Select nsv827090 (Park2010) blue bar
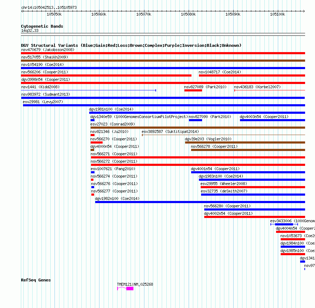The width and height of the screenshot is (315, 308). (x=195, y=120)
